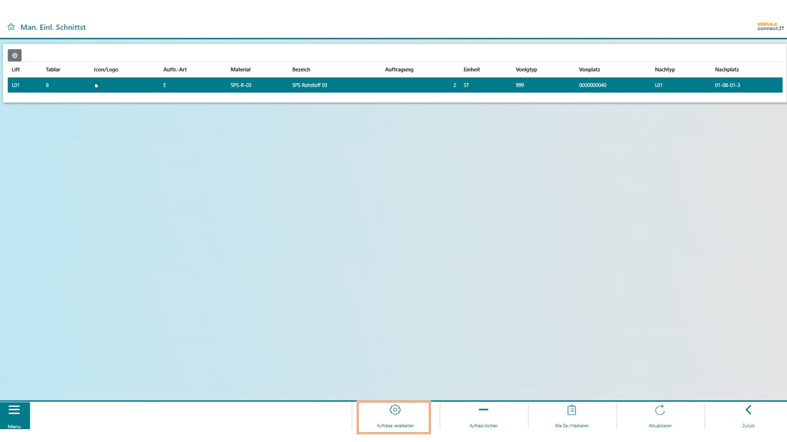
Task: Choose the SPS Rohstoff 03 description cell
Action: tap(310, 85)
